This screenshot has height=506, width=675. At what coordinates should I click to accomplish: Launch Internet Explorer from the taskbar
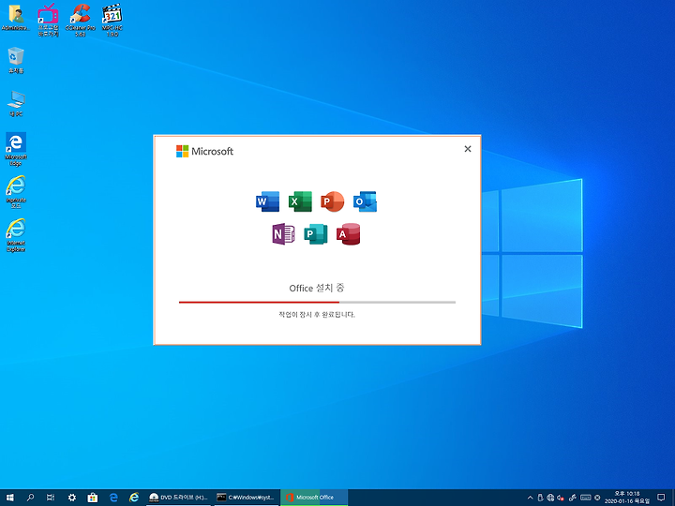point(134,498)
